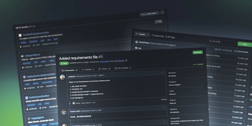Click the green New issue button
The height and width of the screenshot is (126, 252).
pyautogui.click(x=197, y=52)
